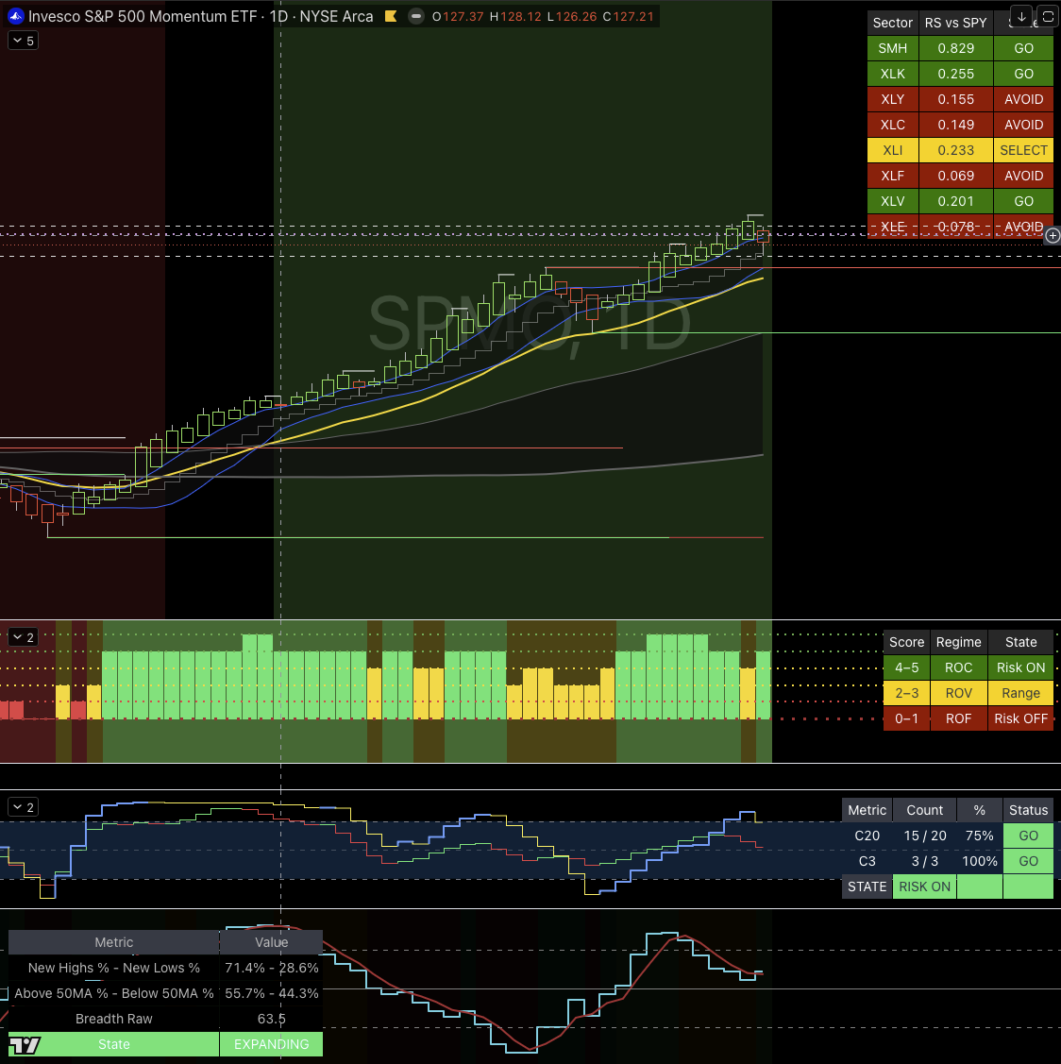Click the yellow flag icon beside NYSE Arca
The image size is (1061, 1064).
coord(391,16)
